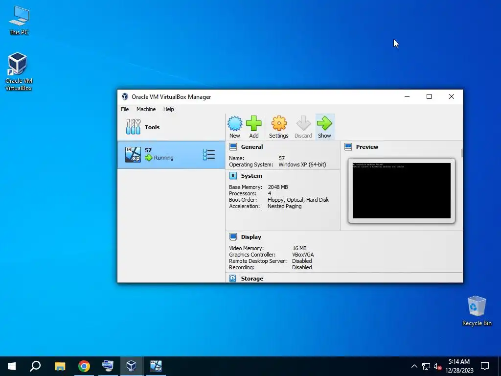Open the notification center icon
Image resolution: width=501 pixels, height=376 pixels.
[x=485, y=366]
